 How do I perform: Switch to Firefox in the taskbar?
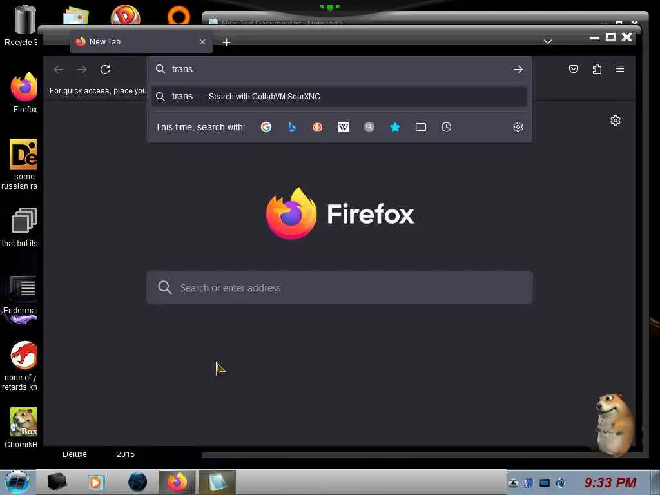(177, 482)
